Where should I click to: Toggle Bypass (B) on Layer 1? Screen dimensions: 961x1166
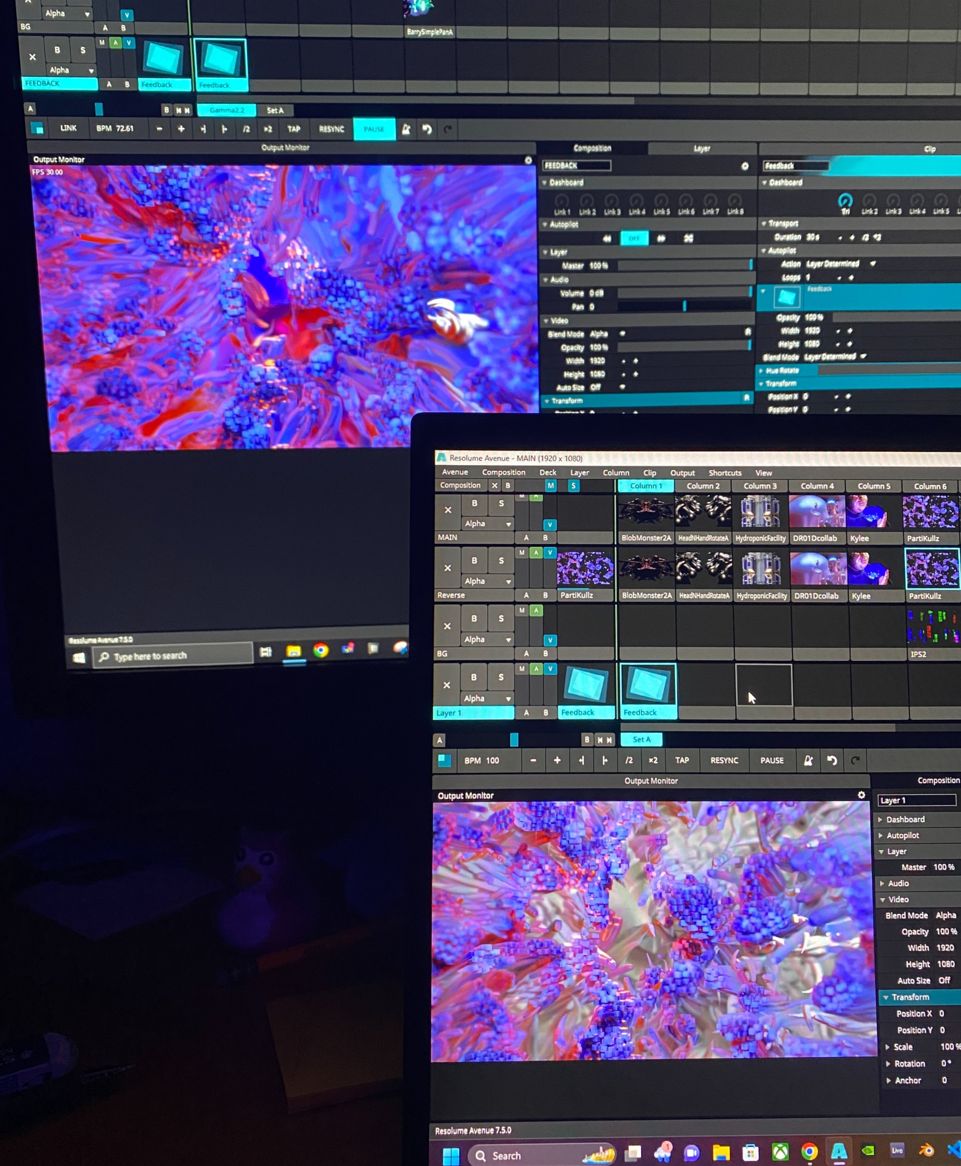[x=473, y=677]
